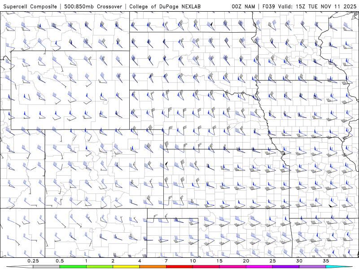The width and height of the screenshot is (359, 269).
Task: Click the legend value 4
Action: [140, 261]
